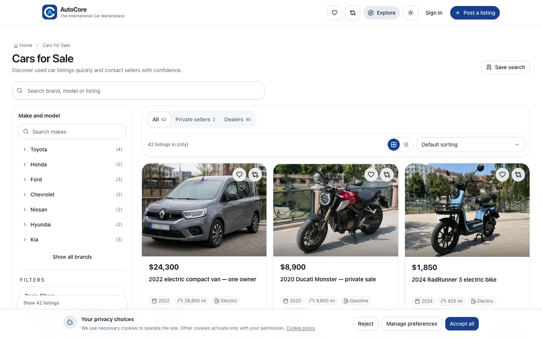
Task: Expand the Honda make
Action: coord(72,164)
